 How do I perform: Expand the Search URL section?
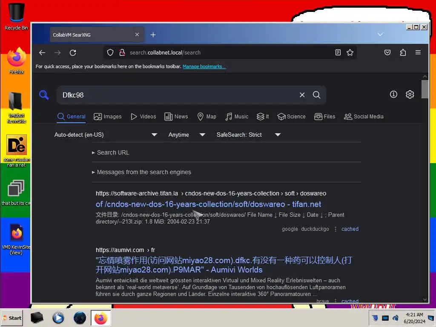pos(111,153)
